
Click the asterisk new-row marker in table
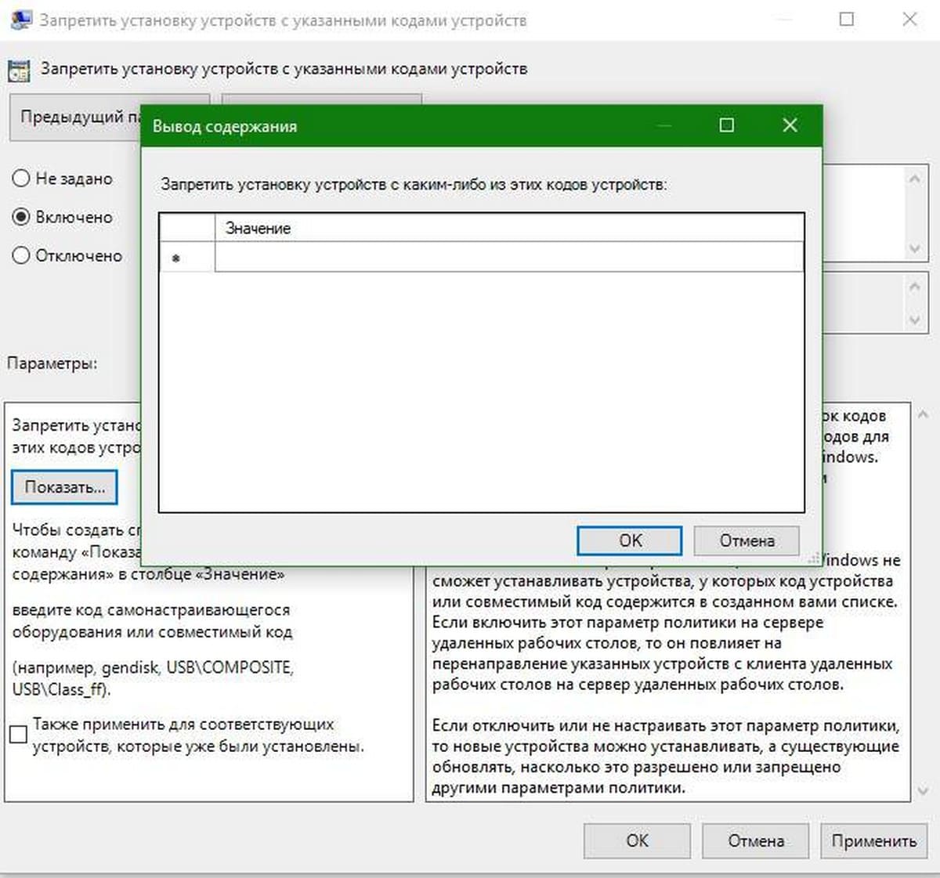176,258
